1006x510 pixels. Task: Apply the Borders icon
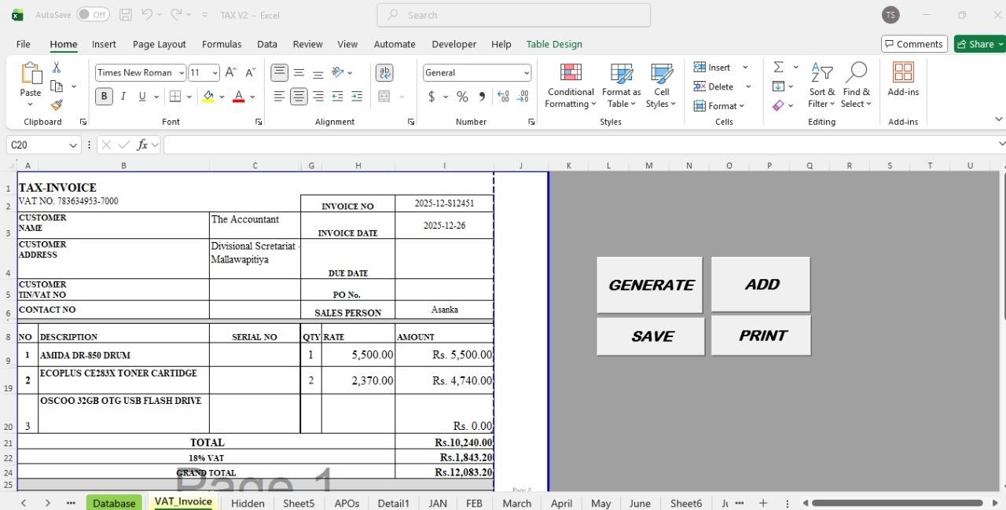(174, 97)
